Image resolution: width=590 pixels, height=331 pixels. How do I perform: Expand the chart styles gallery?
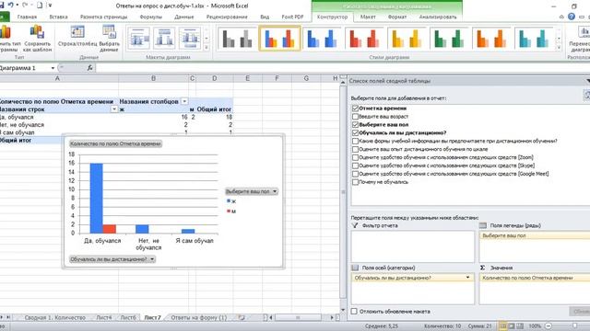point(559,48)
